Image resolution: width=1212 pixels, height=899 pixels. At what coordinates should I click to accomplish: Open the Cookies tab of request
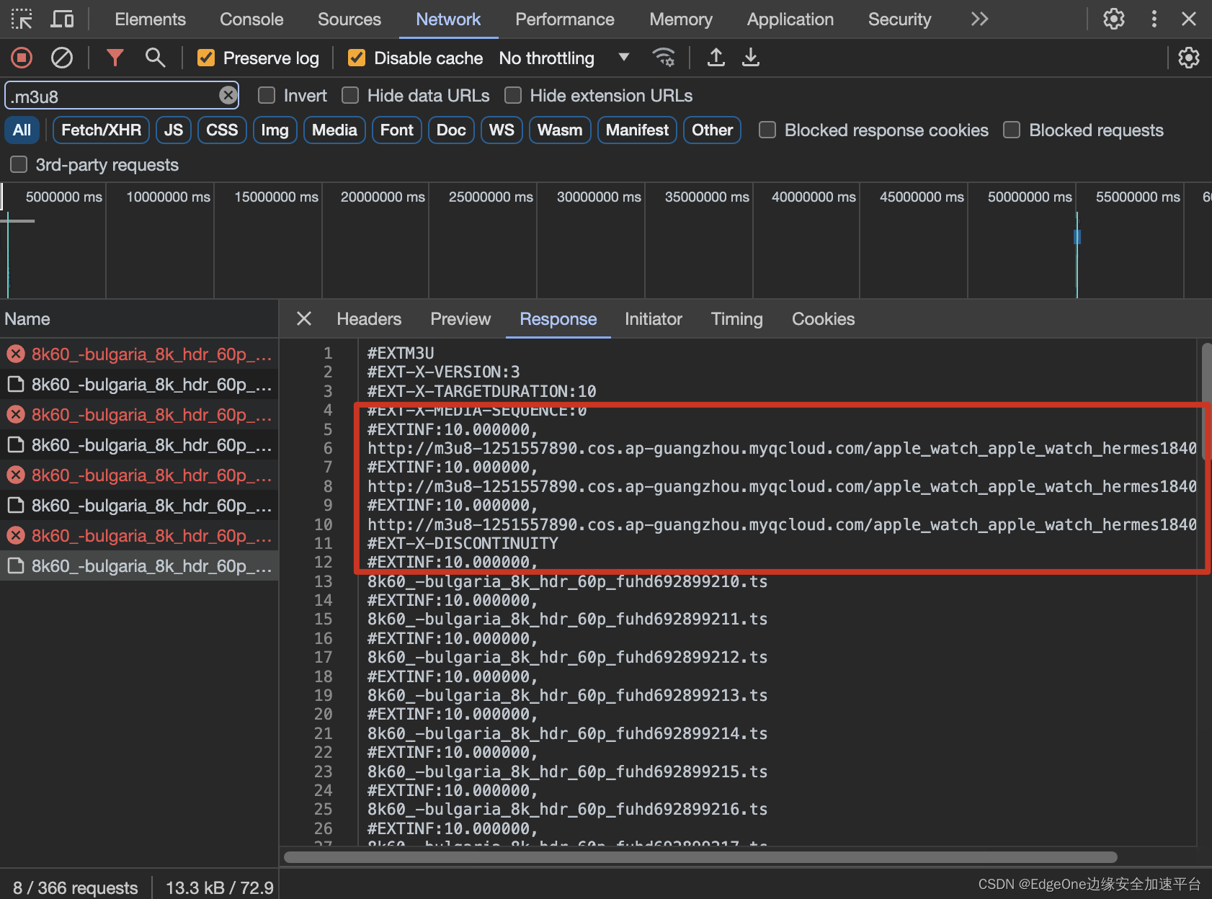824,319
